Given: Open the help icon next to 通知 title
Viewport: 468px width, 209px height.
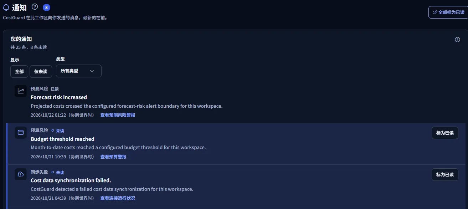Looking at the screenshot, I should [x=35, y=6].
